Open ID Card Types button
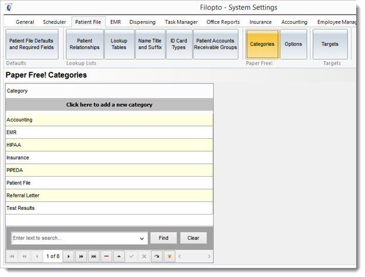 tap(179, 44)
